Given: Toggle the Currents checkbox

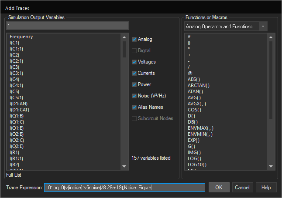Looking at the screenshot, I should (x=134, y=73).
